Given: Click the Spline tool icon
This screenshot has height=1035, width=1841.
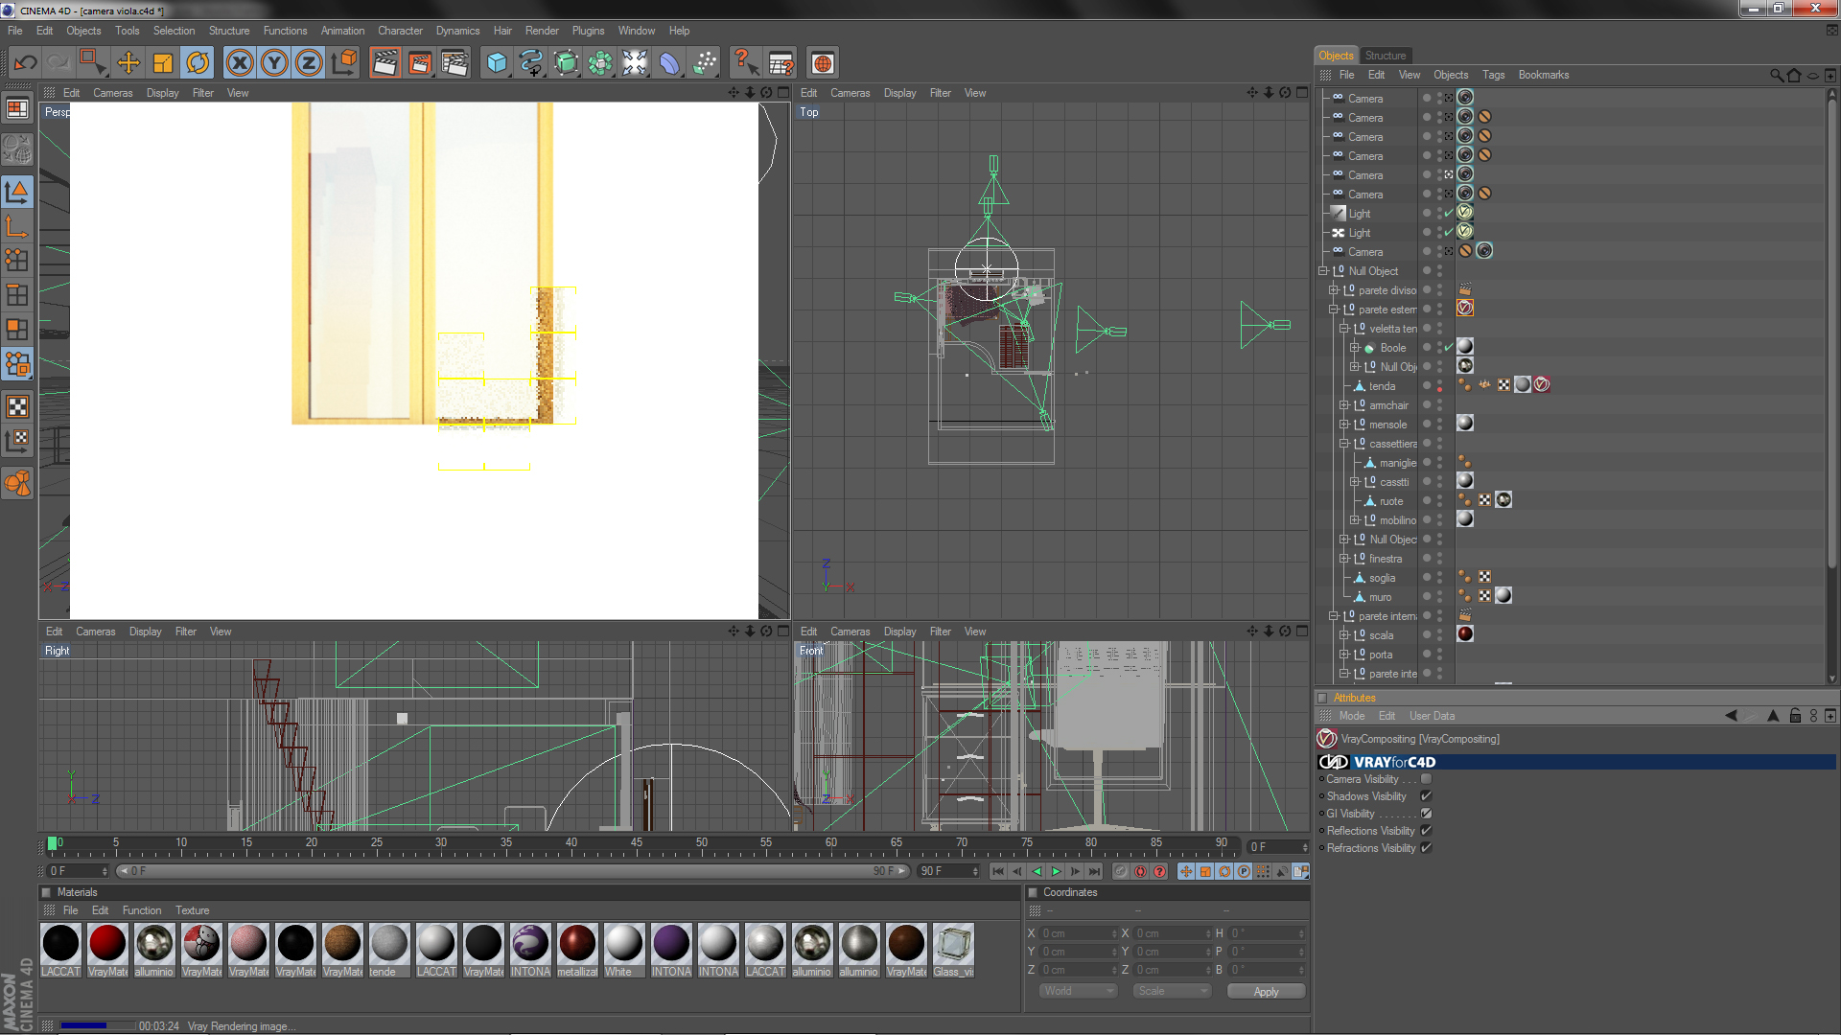Looking at the screenshot, I should [530, 63].
